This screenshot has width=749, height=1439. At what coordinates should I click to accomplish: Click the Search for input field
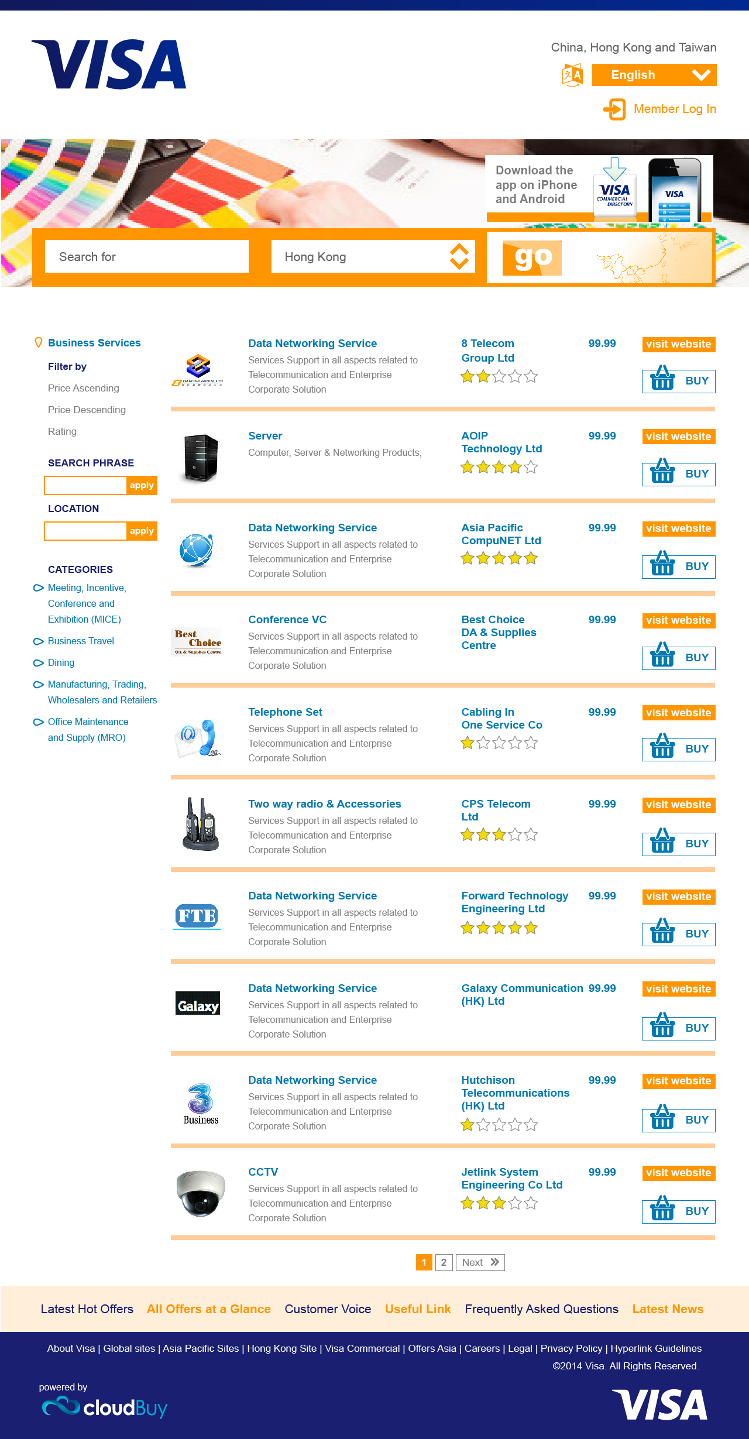point(147,257)
